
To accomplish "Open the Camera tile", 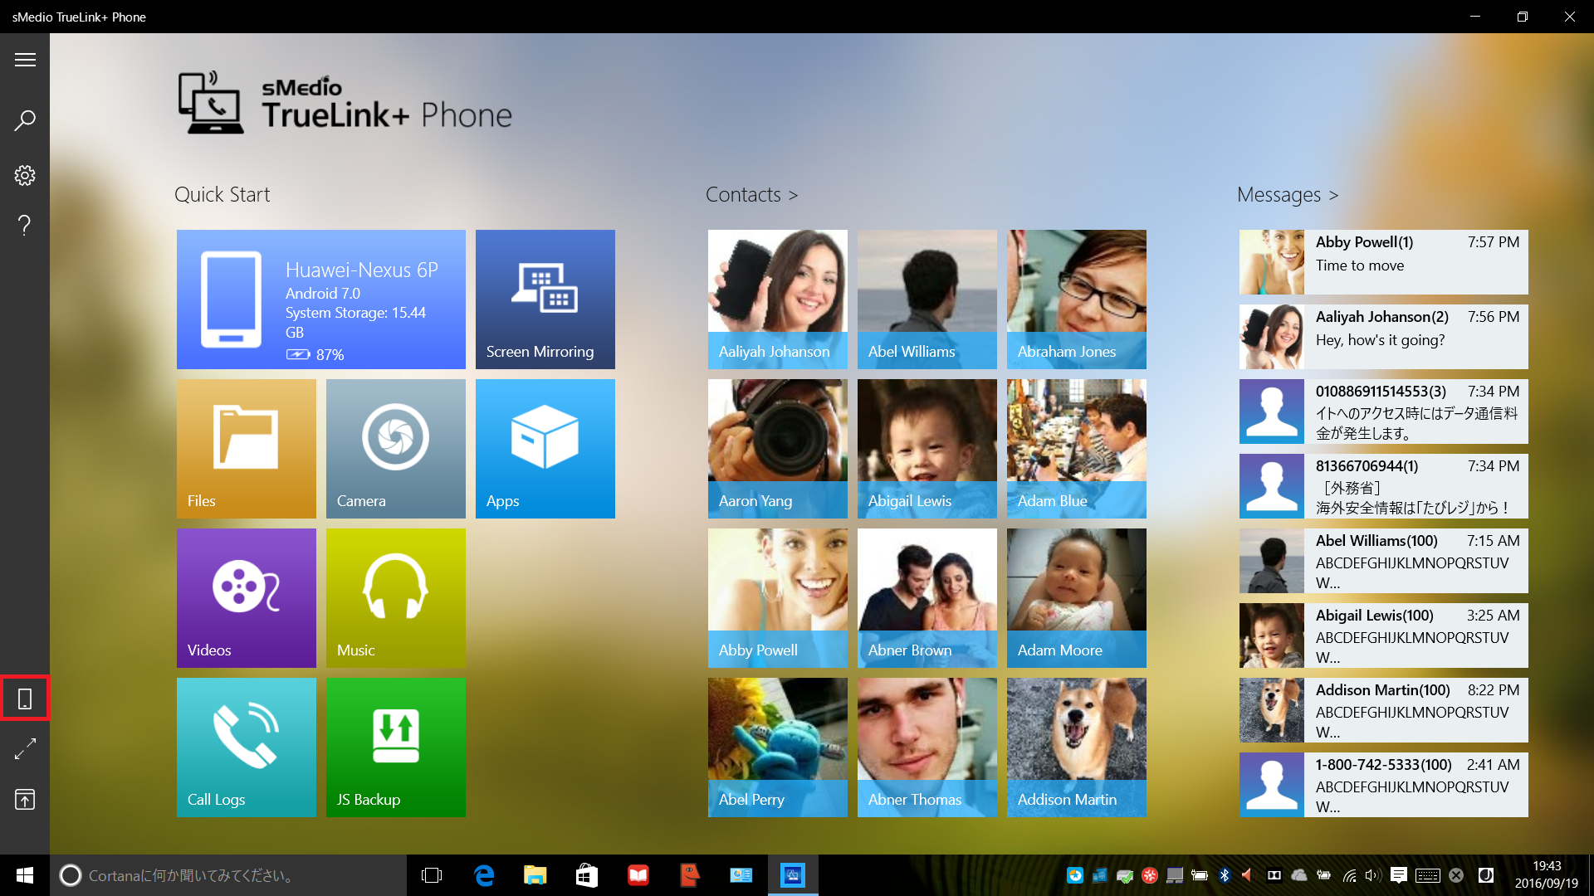I will [396, 449].
